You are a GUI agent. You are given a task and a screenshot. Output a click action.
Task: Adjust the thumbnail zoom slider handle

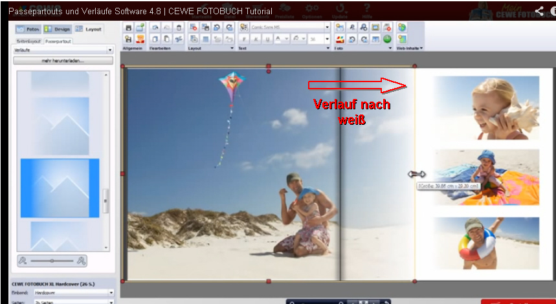52,261
